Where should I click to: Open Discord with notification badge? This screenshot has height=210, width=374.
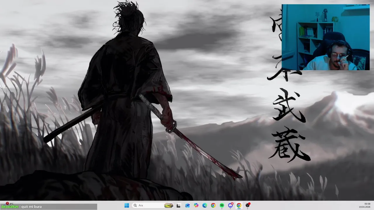coord(231,205)
